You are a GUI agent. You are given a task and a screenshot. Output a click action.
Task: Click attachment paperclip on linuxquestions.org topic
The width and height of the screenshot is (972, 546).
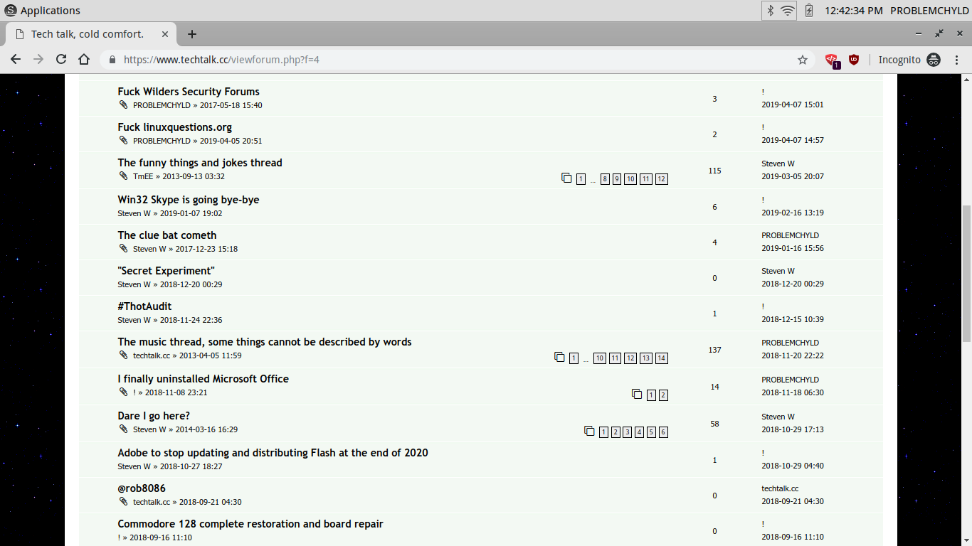[x=124, y=140]
